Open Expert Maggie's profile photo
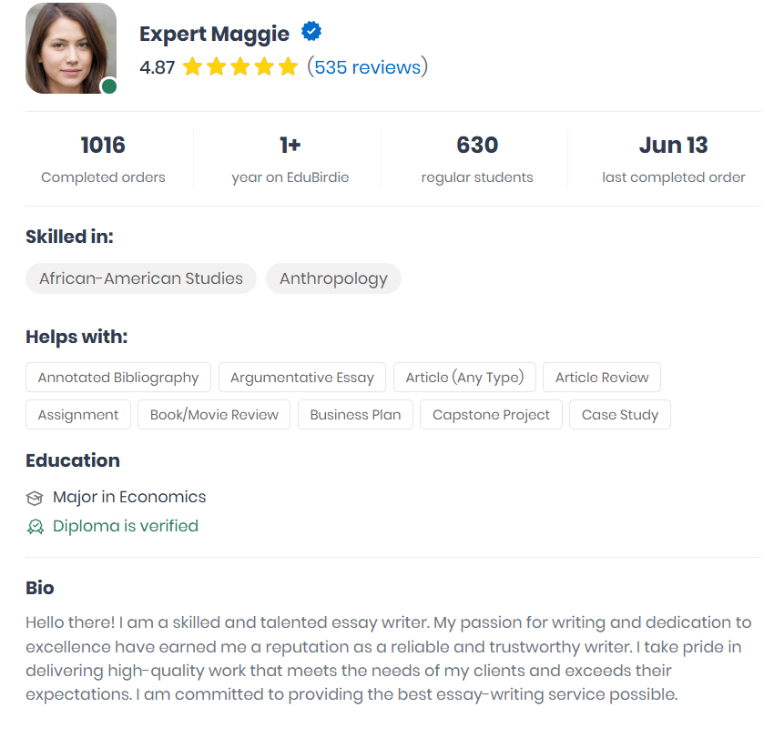The width and height of the screenshot is (784, 748). coord(70,48)
